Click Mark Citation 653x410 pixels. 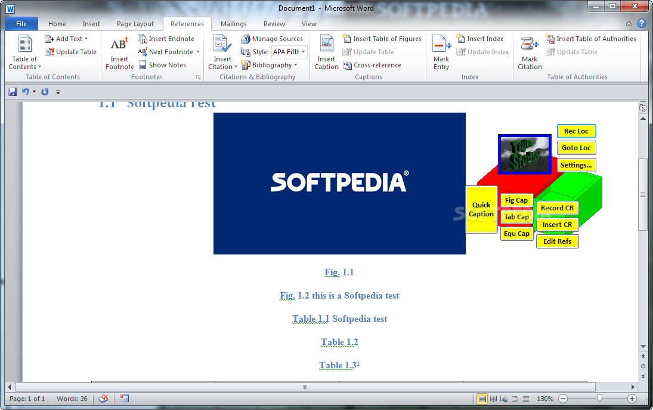[530, 52]
